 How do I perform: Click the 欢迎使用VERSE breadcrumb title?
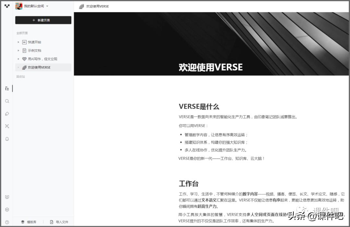98,6
